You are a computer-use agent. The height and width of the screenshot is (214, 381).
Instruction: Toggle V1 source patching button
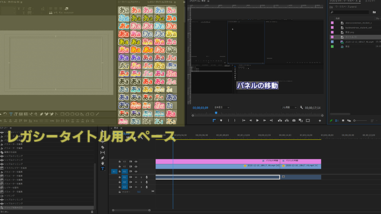(x=114, y=171)
